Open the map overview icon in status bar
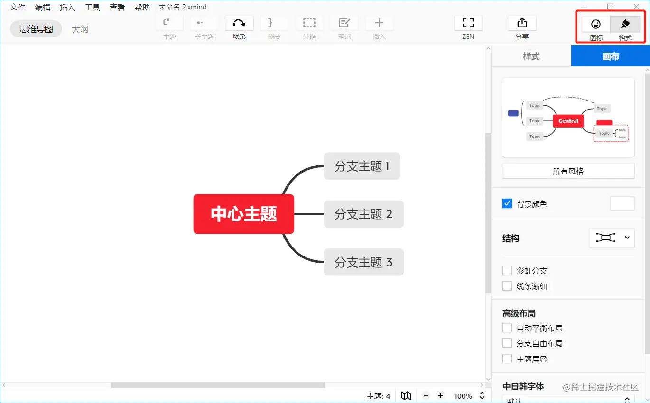Image resolution: width=650 pixels, height=403 pixels. 406,396
